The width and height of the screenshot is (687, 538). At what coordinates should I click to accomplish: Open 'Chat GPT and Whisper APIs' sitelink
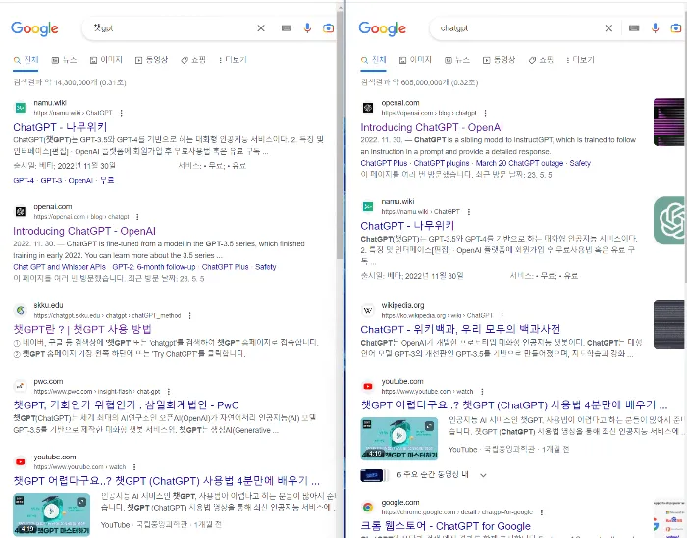[x=59, y=267]
